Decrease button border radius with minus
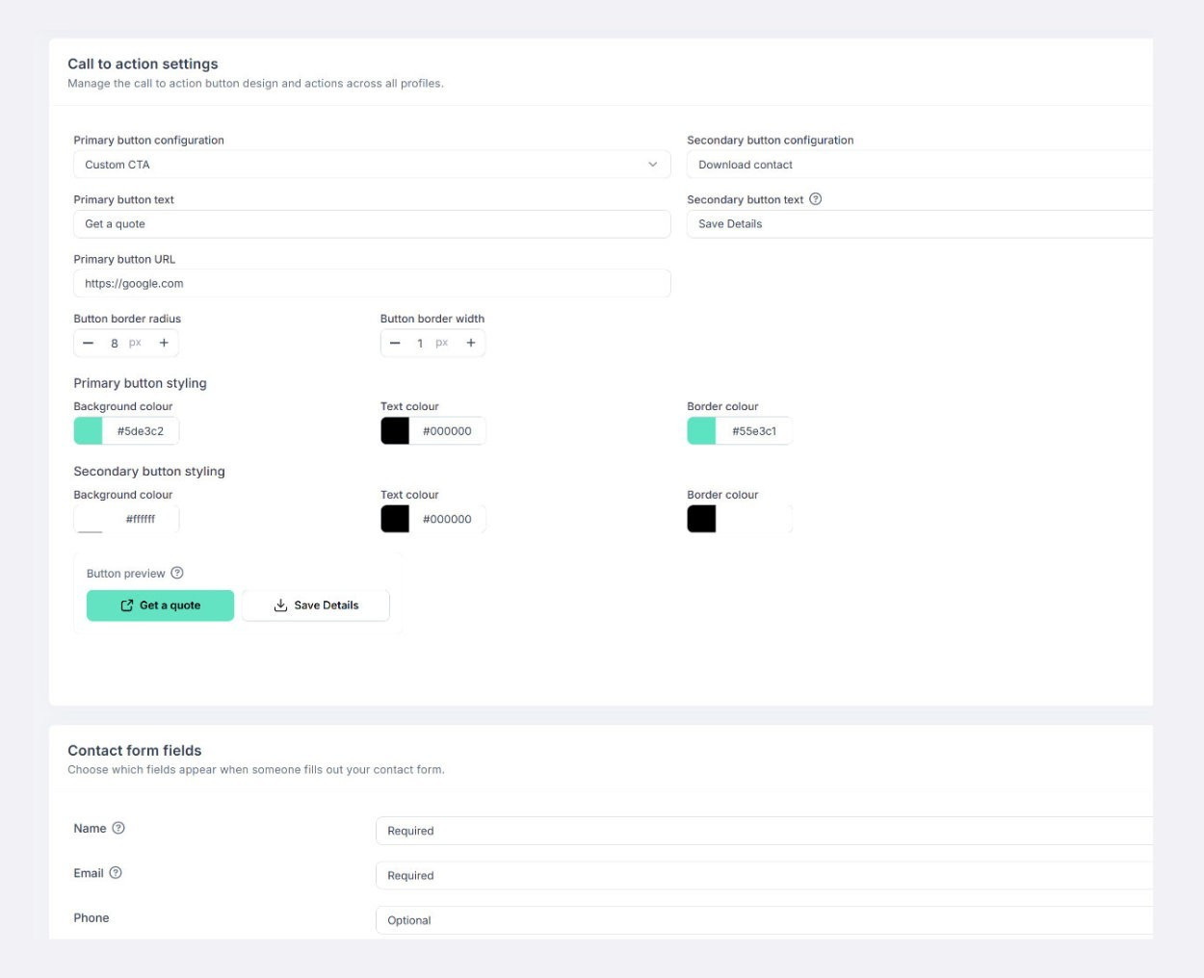 (x=89, y=343)
